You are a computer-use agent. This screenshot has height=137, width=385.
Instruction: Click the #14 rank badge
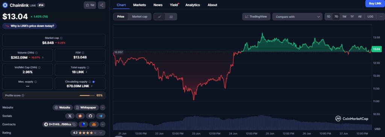41,5
